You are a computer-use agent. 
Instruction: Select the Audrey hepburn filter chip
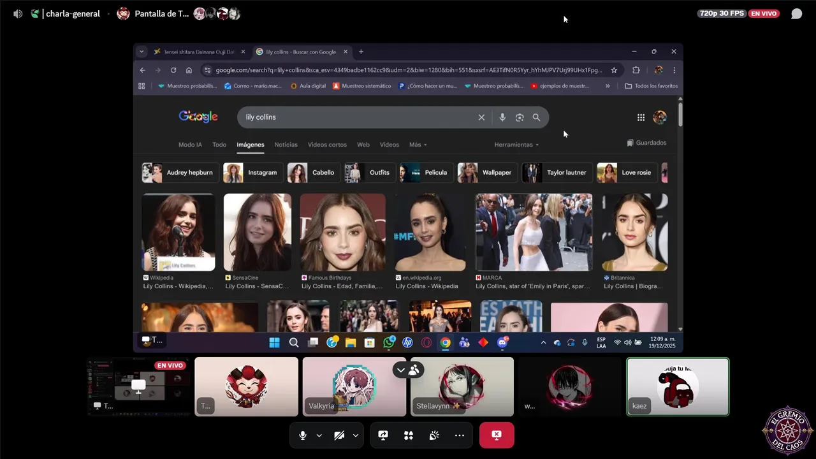tap(180, 173)
